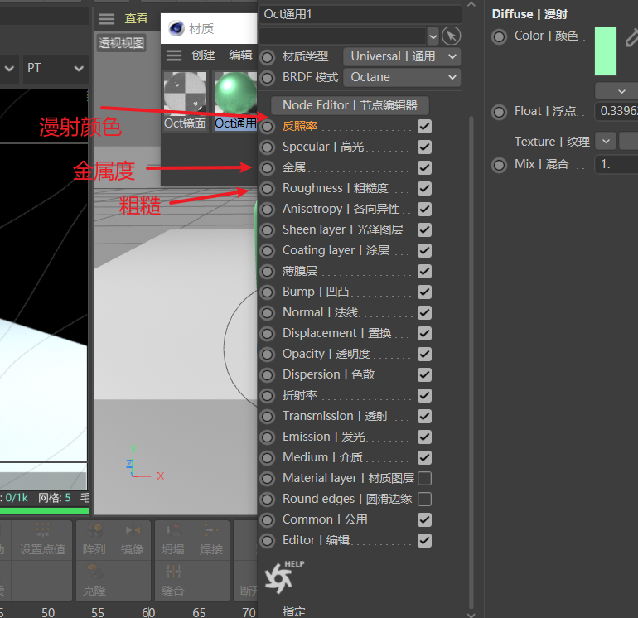Open the 材质类型 Universal 通用 dropdown
Screen dimensions: 638x618
(402, 56)
